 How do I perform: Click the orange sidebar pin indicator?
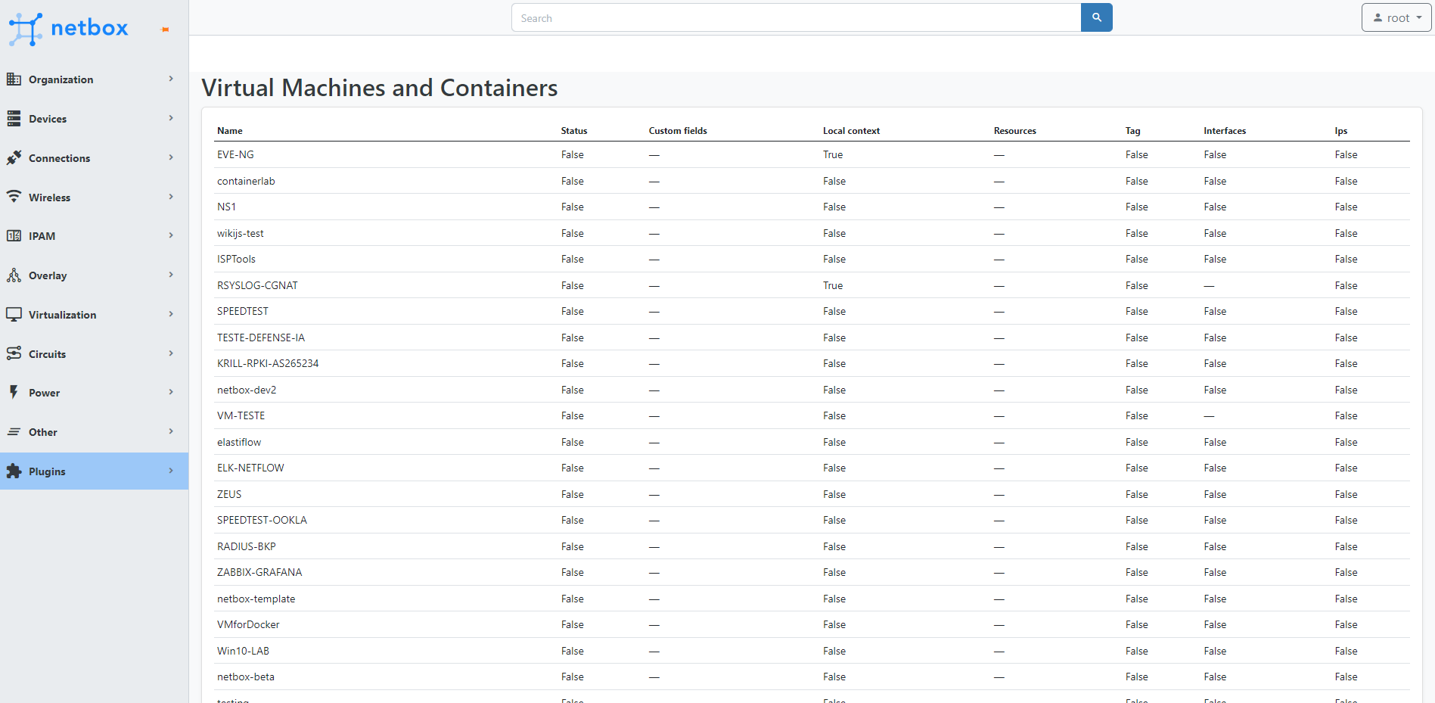tap(165, 30)
